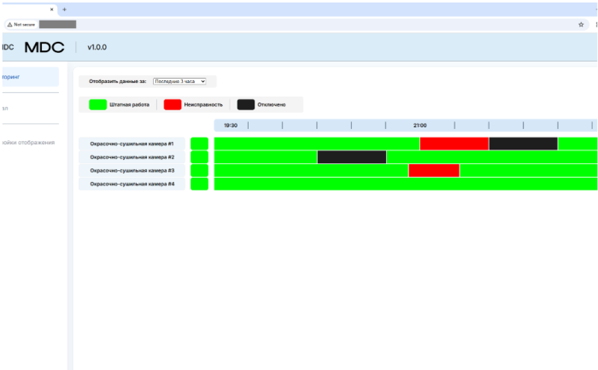The image size is (598, 370).
Task: Click the red fault segment on камера #1 timeline
Action: [x=454, y=144]
